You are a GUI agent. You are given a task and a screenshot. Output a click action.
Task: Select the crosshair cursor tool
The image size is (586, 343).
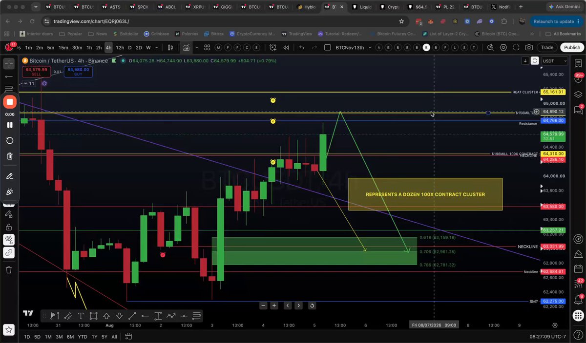tap(9, 64)
